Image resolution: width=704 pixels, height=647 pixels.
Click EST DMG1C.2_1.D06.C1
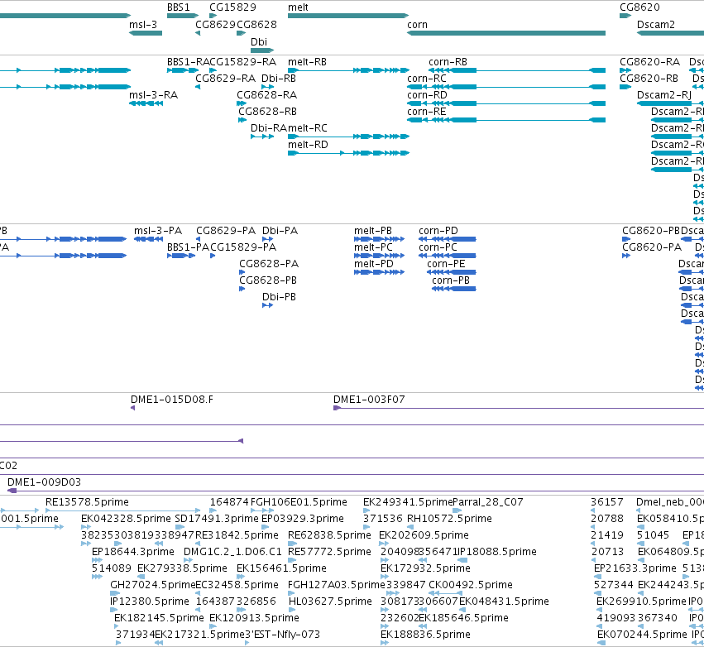[x=232, y=552]
